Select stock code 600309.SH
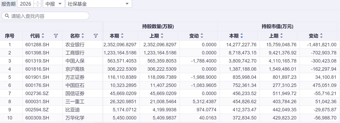 point(37,118)
